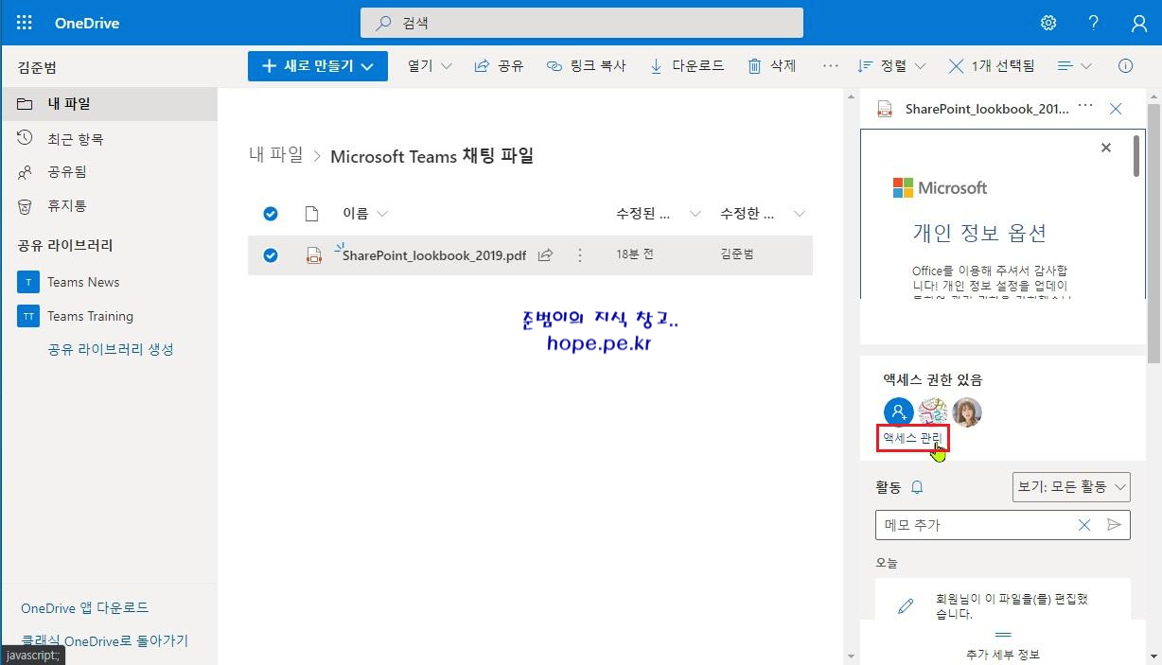Toggle the SharePoint_lookbook_2019.pdf row checkbox
Viewport: 1162px width, 665px height.
coord(271,255)
